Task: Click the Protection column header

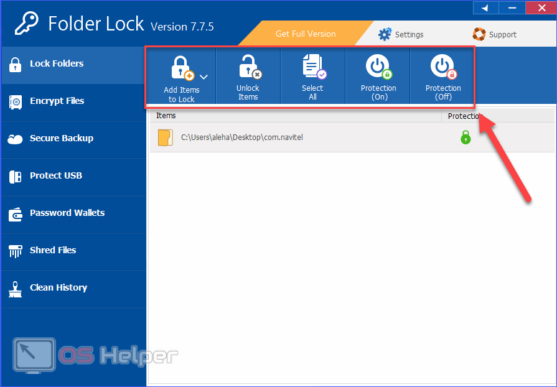Action: (x=464, y=116)
